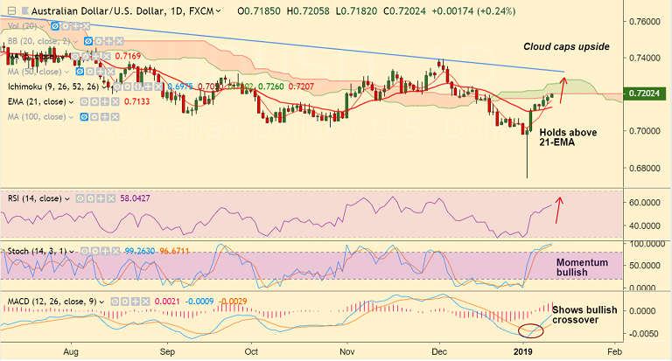
Task: Expand the MA (50, close) dropdown
Action: click(66, 72)
